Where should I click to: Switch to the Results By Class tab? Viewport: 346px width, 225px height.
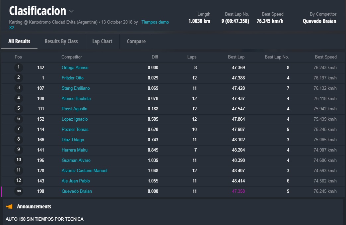[x=61, y=42]
